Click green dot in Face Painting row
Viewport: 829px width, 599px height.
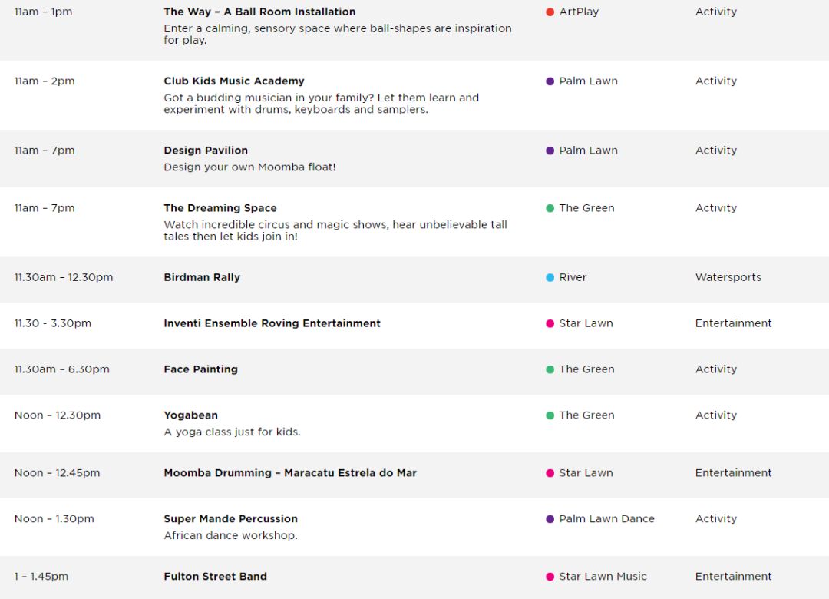tap(550, 369)
